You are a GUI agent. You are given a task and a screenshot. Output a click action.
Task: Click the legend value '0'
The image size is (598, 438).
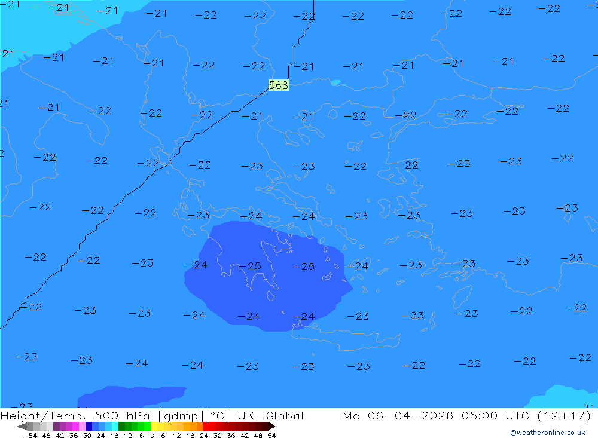coord(152,436)
